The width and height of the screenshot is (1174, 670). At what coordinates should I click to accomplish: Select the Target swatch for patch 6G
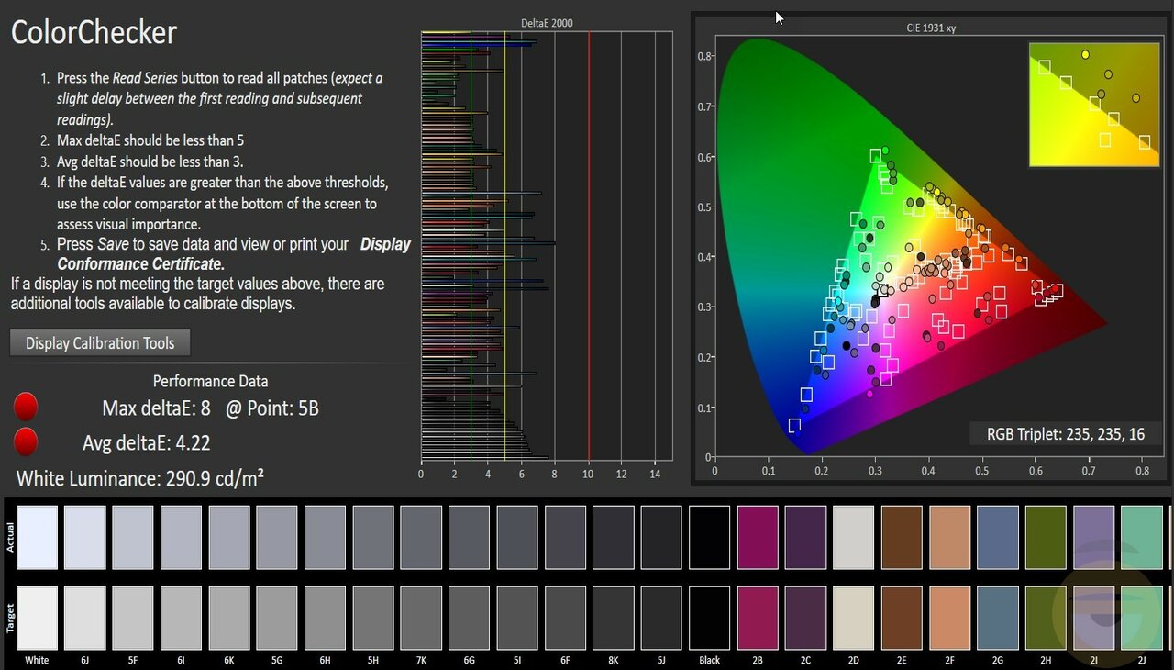[470, 619]
